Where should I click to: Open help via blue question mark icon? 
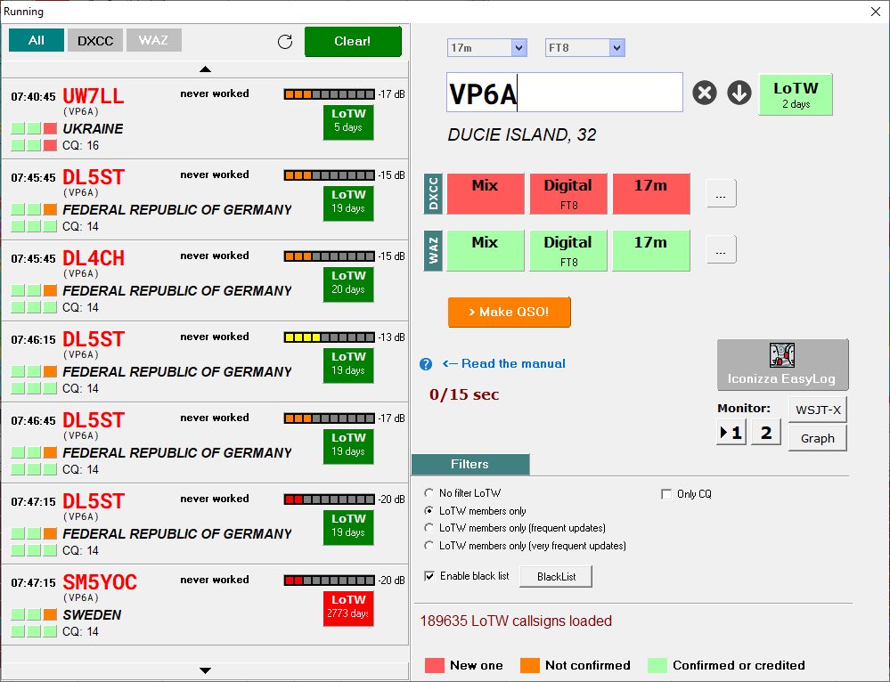[x=426, y=364]
